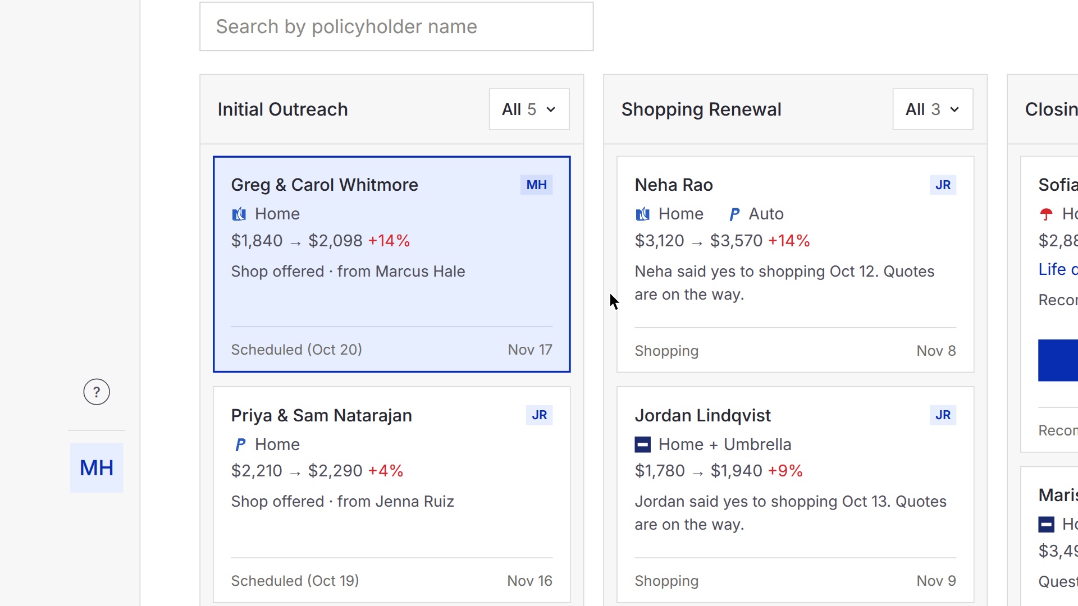The width and height of the screenshot is (1078, 606).
Task: Click Shopping status on Jordan Lindqvist card
Action: [666, 581]
